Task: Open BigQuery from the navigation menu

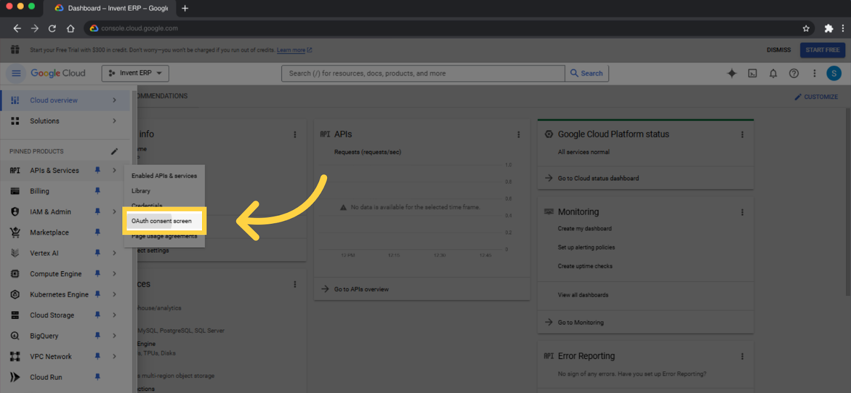Action: [44, 336]
